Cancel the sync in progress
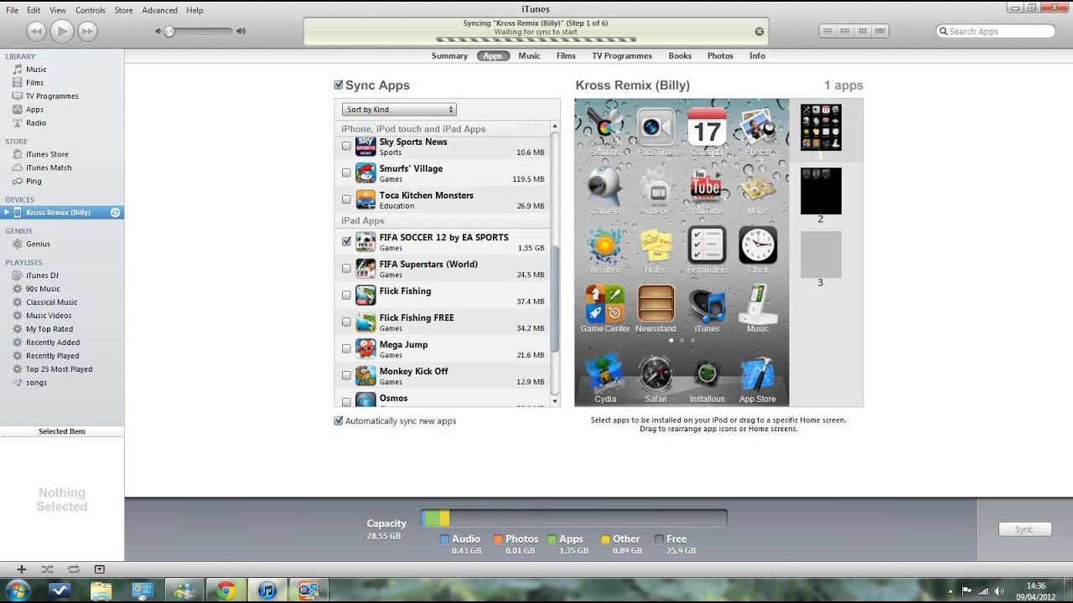This screenshot has width=1073, height=603. tap(759, 32)
